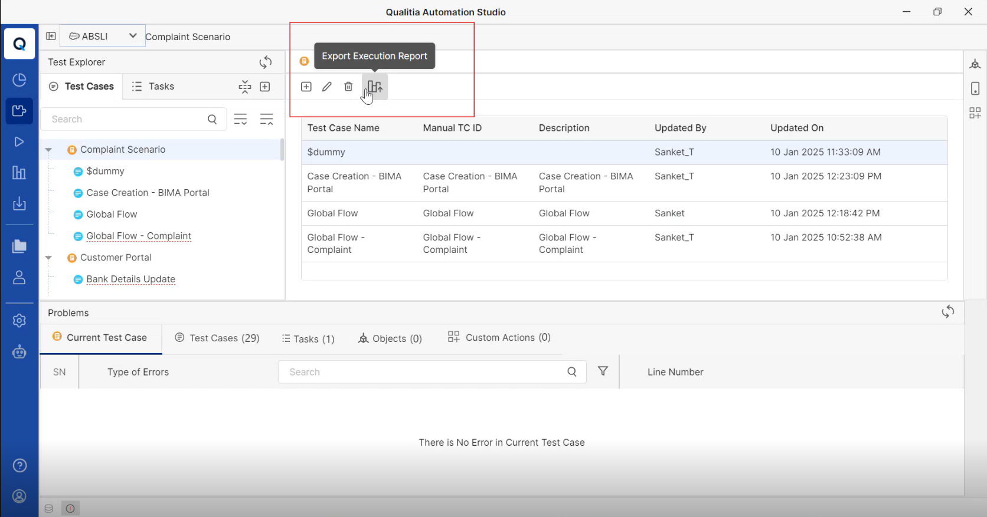Click '10 Jan 2025 10:52:38 AM' cell
The height and width of the screenshot is (517, 987).
[826, 238]
